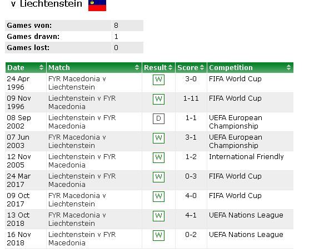Click the Competition column header label

click(231, 68)
